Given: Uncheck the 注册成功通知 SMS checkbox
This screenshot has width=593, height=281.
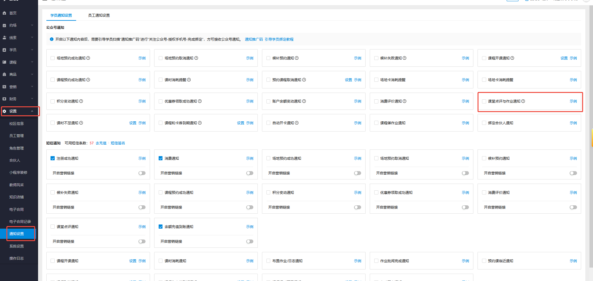Looking at the screenshot, I should 53,158.
